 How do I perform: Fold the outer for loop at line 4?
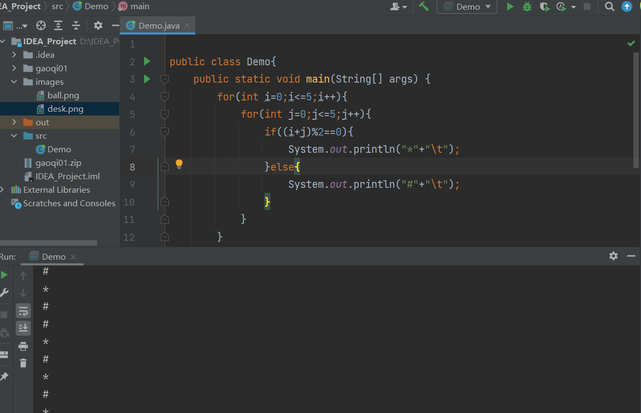point(165,97)
